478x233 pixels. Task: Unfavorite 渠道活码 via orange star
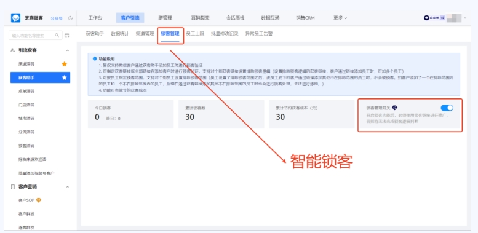[65, 64]
